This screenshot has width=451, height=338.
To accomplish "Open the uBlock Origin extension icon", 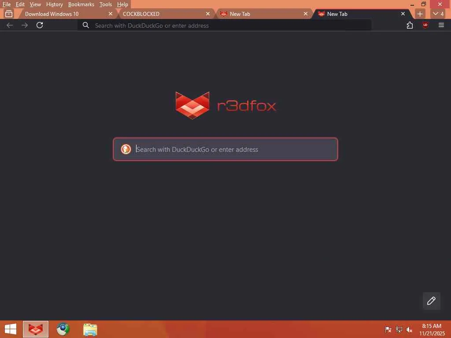I will click(x=425, y=25).
